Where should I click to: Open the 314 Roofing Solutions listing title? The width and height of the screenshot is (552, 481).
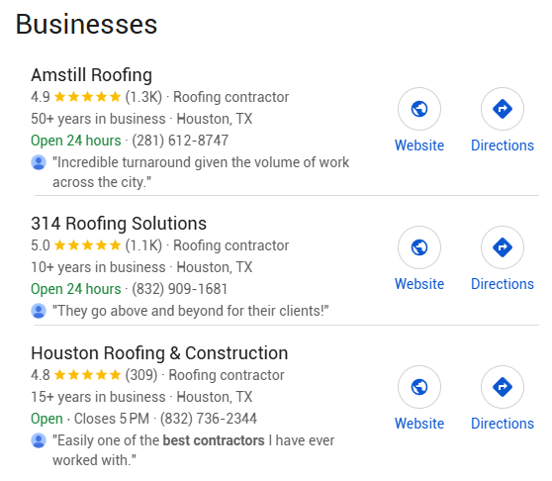pyautogui.click(x=119, y=224)
